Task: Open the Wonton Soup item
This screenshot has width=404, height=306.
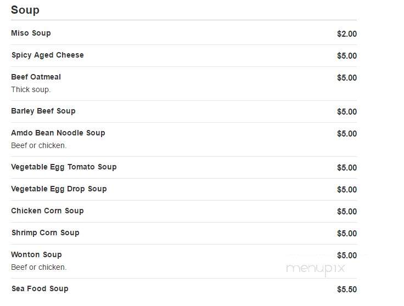Action: pyautogui.click(x=36, y=255)
